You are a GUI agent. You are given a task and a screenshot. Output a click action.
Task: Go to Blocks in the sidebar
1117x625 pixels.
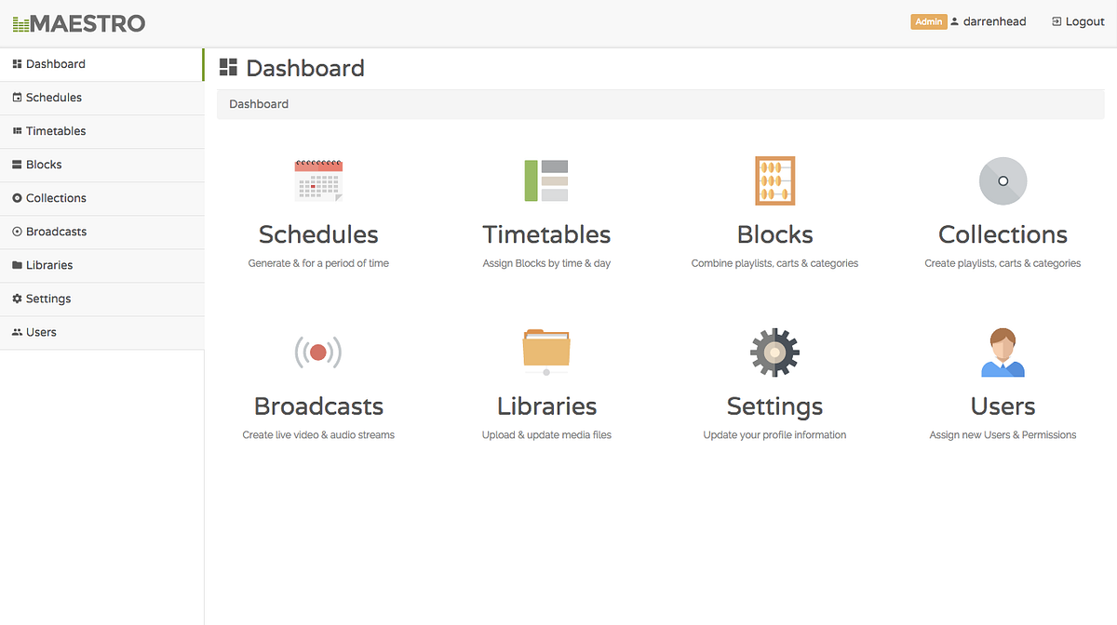44,165
